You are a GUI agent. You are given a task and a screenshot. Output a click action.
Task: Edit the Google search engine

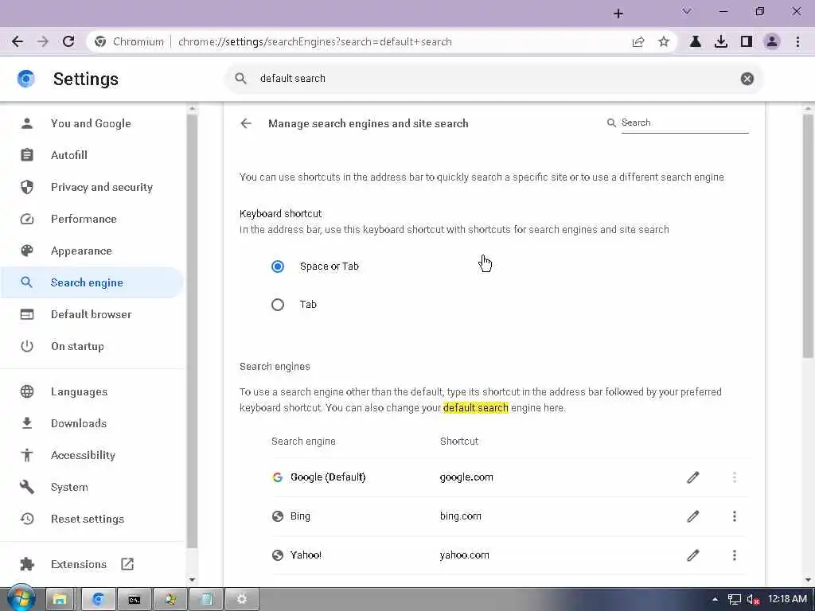[x=693, y=477]
